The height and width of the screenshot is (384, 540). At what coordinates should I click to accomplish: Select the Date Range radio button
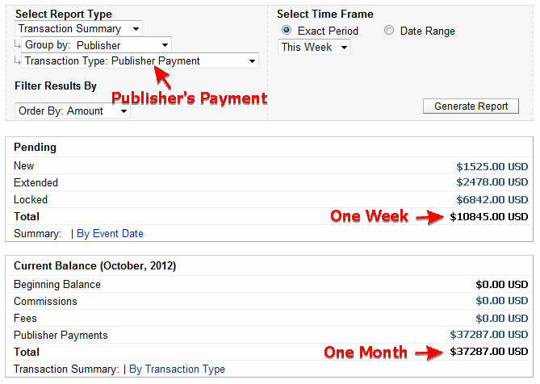point(389,31)
